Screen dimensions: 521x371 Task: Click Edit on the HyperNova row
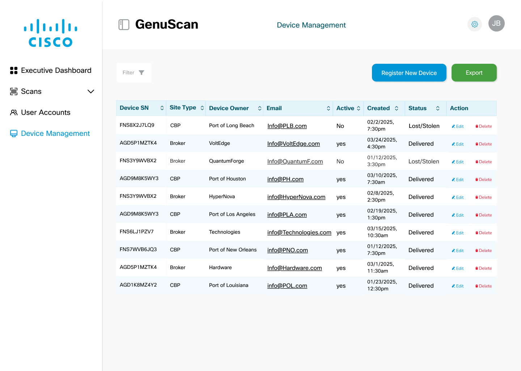pos(458,197)
